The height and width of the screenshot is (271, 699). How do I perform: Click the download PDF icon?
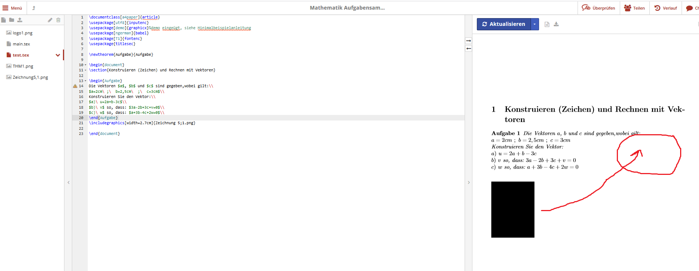coord(556,24)
